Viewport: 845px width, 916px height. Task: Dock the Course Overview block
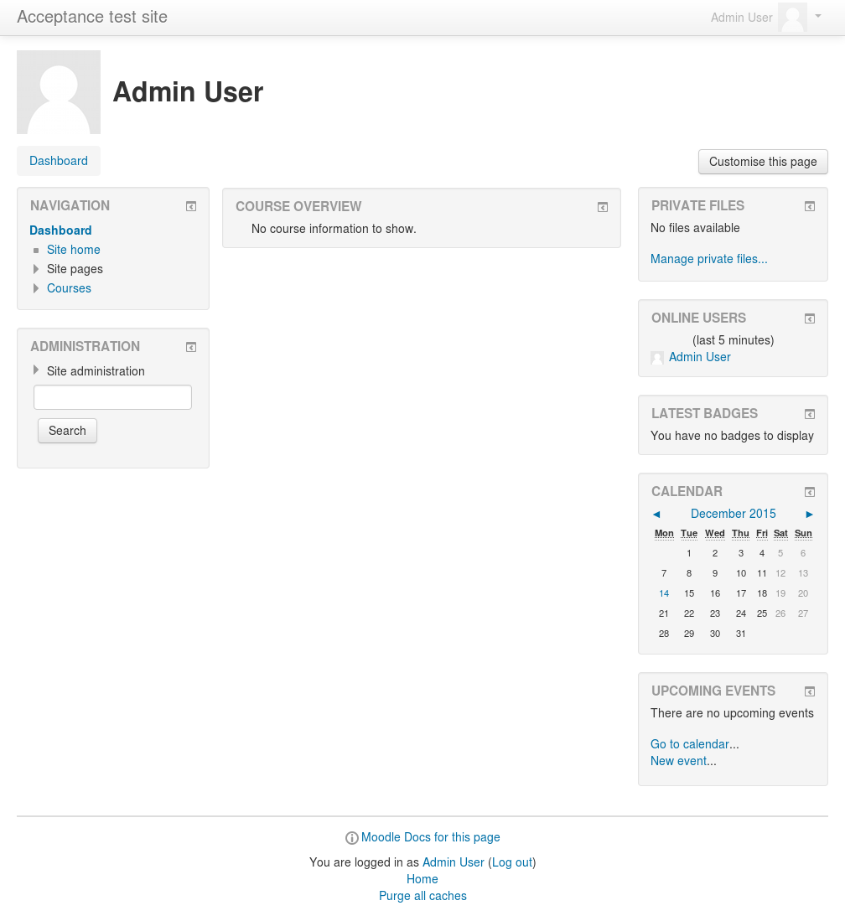click(603, 207)
